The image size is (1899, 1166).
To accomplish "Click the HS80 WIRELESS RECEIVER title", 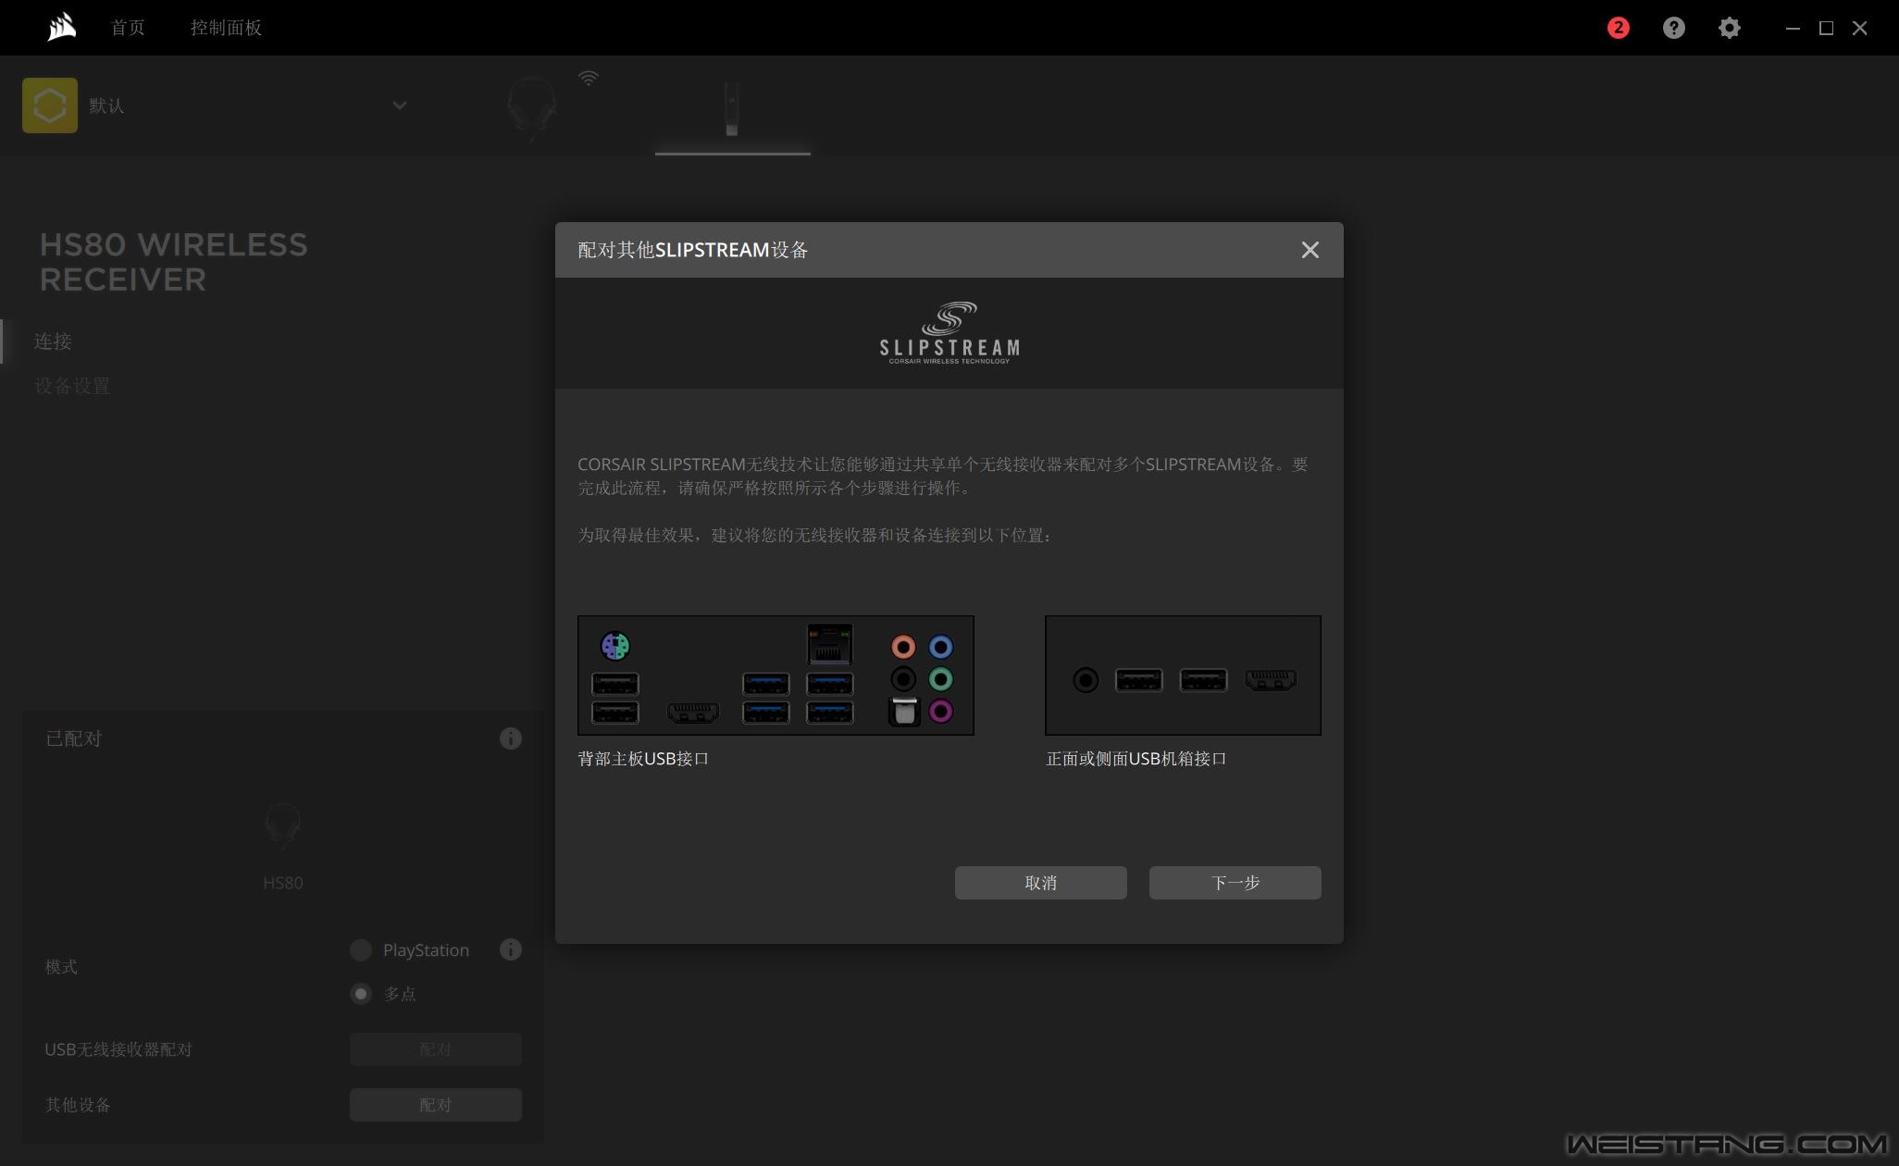I will coord(174,262).
